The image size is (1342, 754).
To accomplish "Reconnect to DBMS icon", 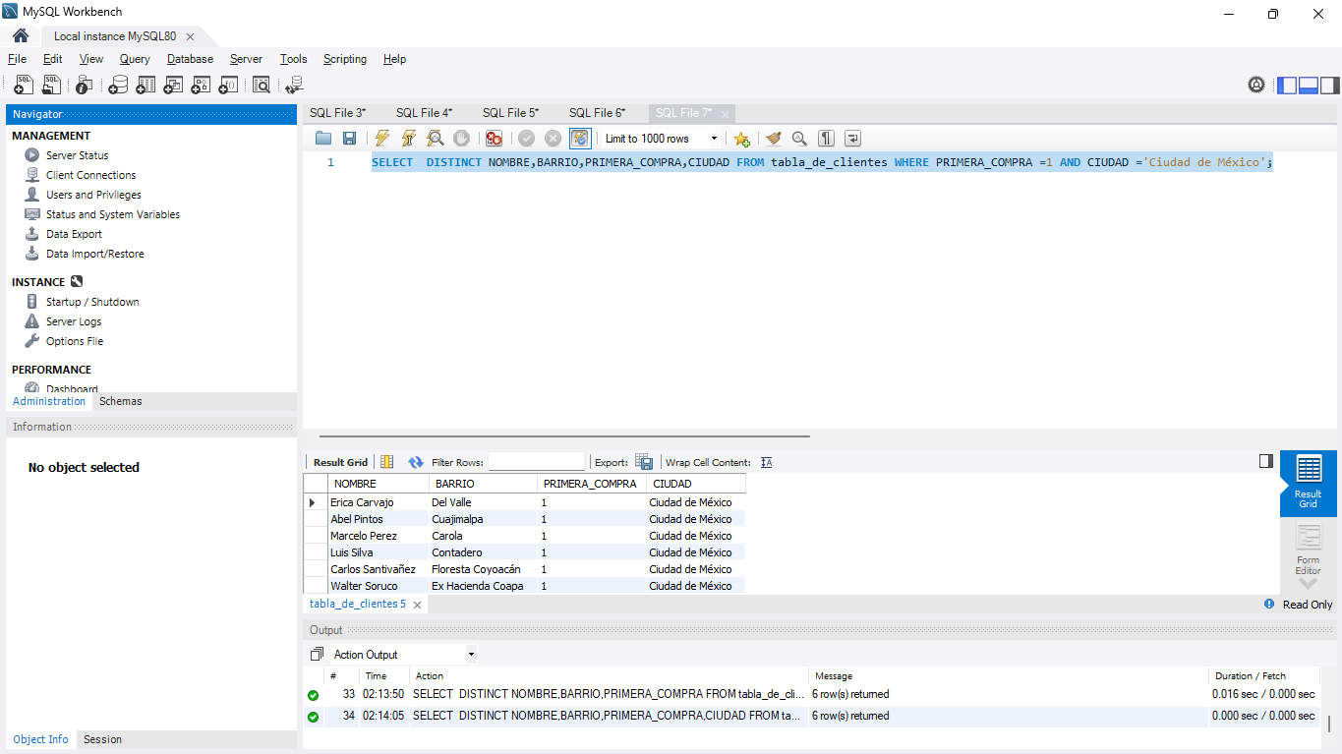I will tap(294, 86).
